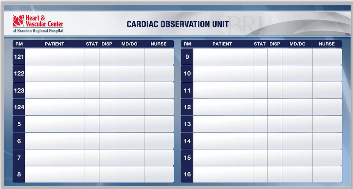Screen dimensions: 353x189
Task: Select the room 8 label
Action: (19, 175)
